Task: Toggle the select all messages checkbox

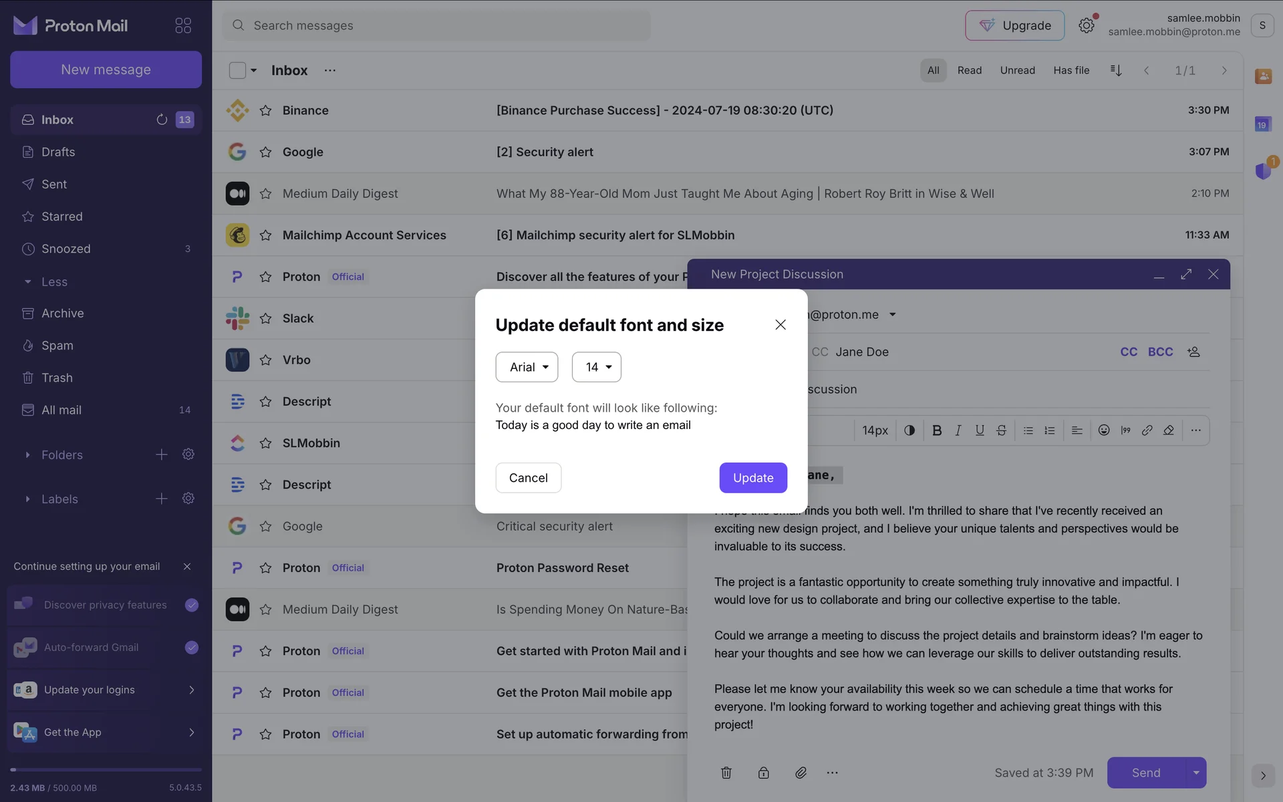Action: pyautogui.click(x=237, y=70)
